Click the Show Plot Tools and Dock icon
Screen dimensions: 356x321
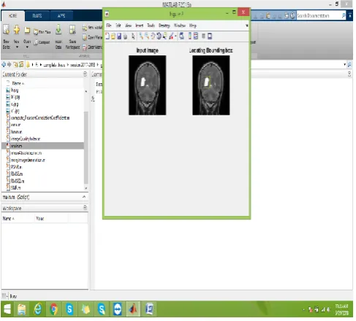coord(210,36)
